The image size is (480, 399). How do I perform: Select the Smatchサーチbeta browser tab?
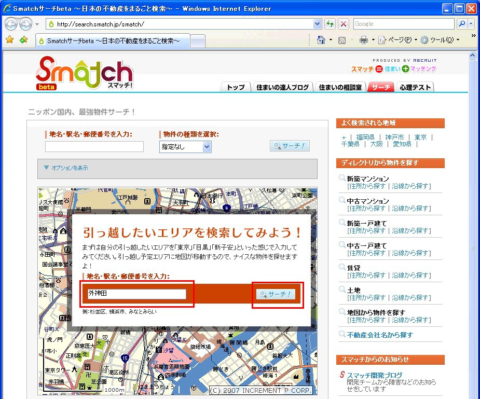coord(113,41)
